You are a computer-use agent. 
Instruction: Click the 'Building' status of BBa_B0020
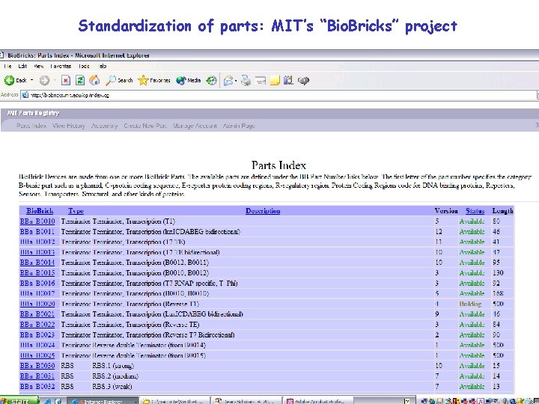pos(470,304)
